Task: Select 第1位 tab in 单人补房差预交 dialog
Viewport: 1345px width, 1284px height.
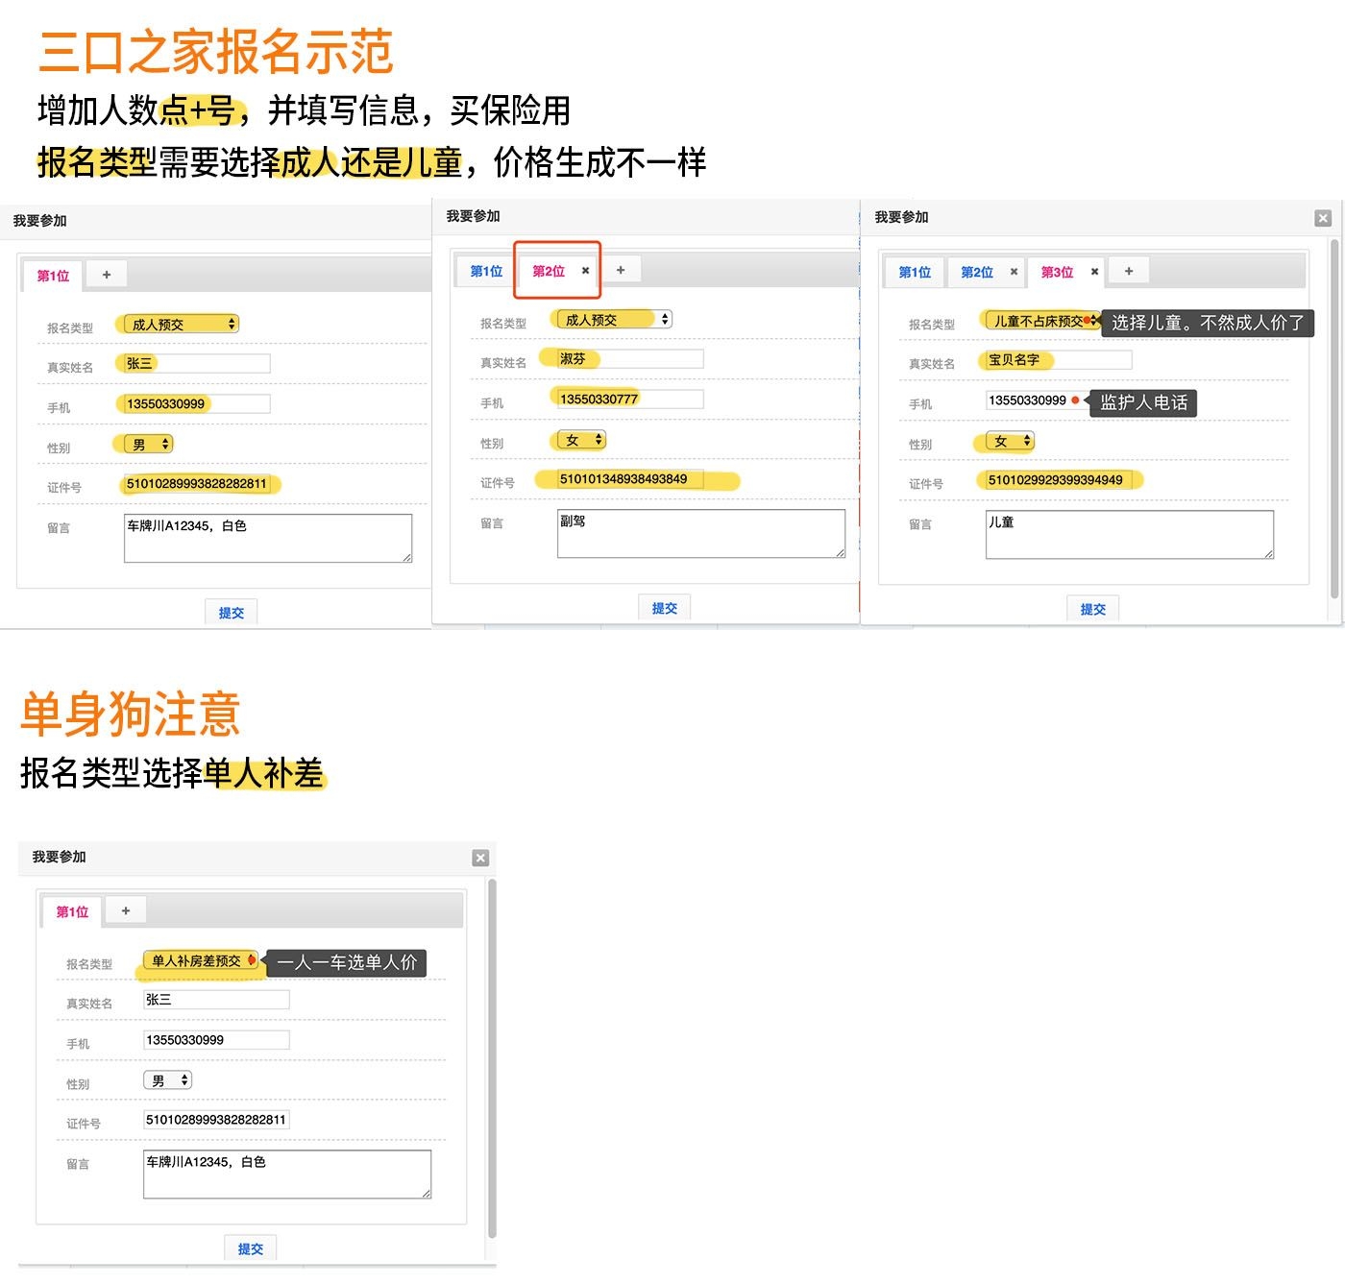Action: point(72,911)
